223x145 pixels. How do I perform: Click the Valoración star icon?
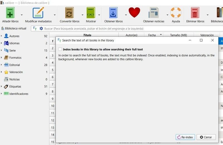[6, 72]
